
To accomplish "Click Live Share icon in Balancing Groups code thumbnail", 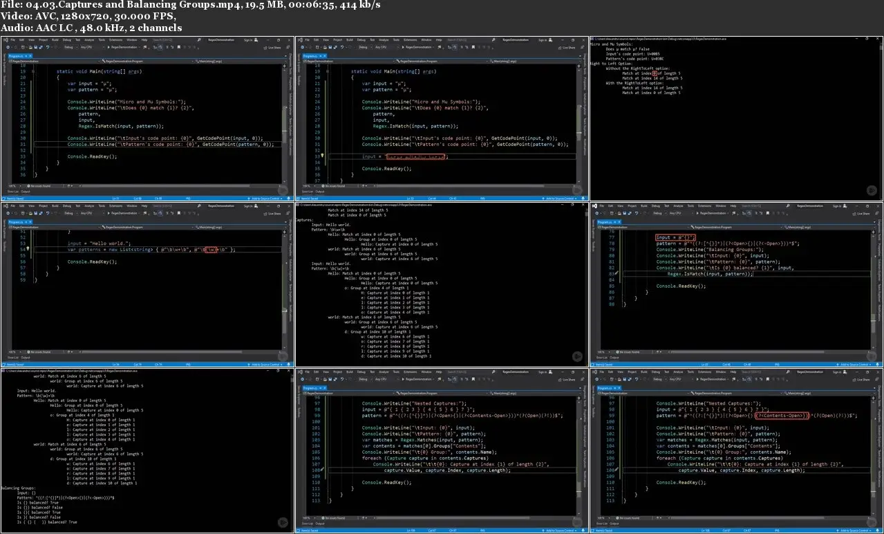I will point(853,214).
